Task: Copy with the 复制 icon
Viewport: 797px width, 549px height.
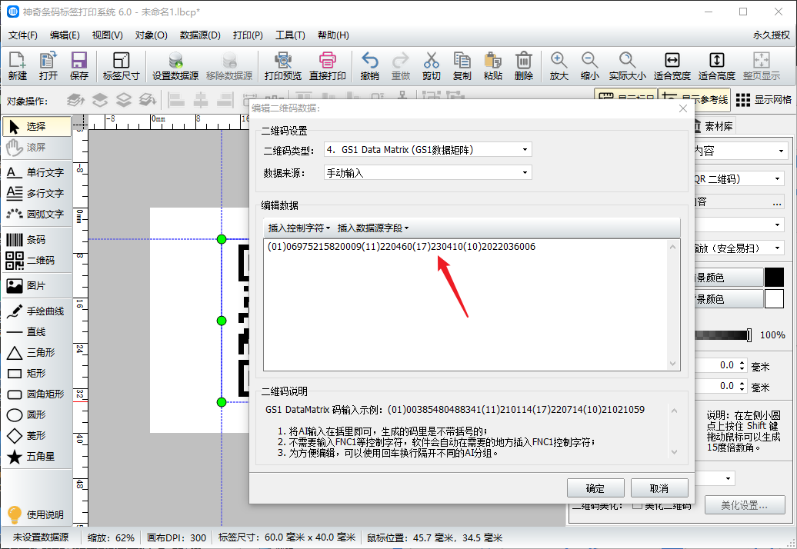Action: coord(462,66)
